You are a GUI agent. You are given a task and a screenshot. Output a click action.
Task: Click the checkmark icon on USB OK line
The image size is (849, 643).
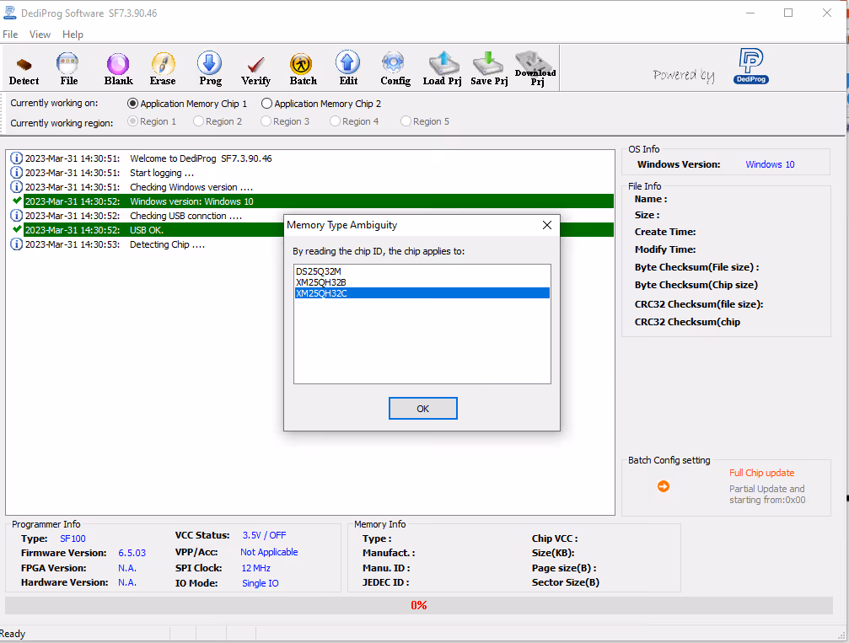click(x=17, y=229)
